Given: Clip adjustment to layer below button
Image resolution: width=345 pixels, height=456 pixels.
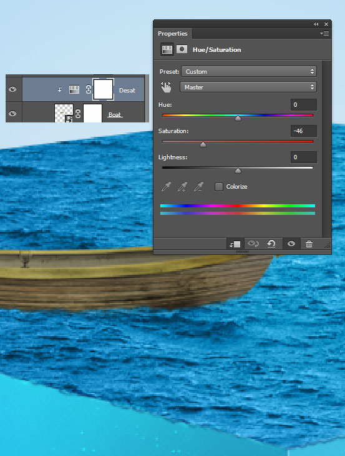Looking at the screenshot, I should (235, 244).
